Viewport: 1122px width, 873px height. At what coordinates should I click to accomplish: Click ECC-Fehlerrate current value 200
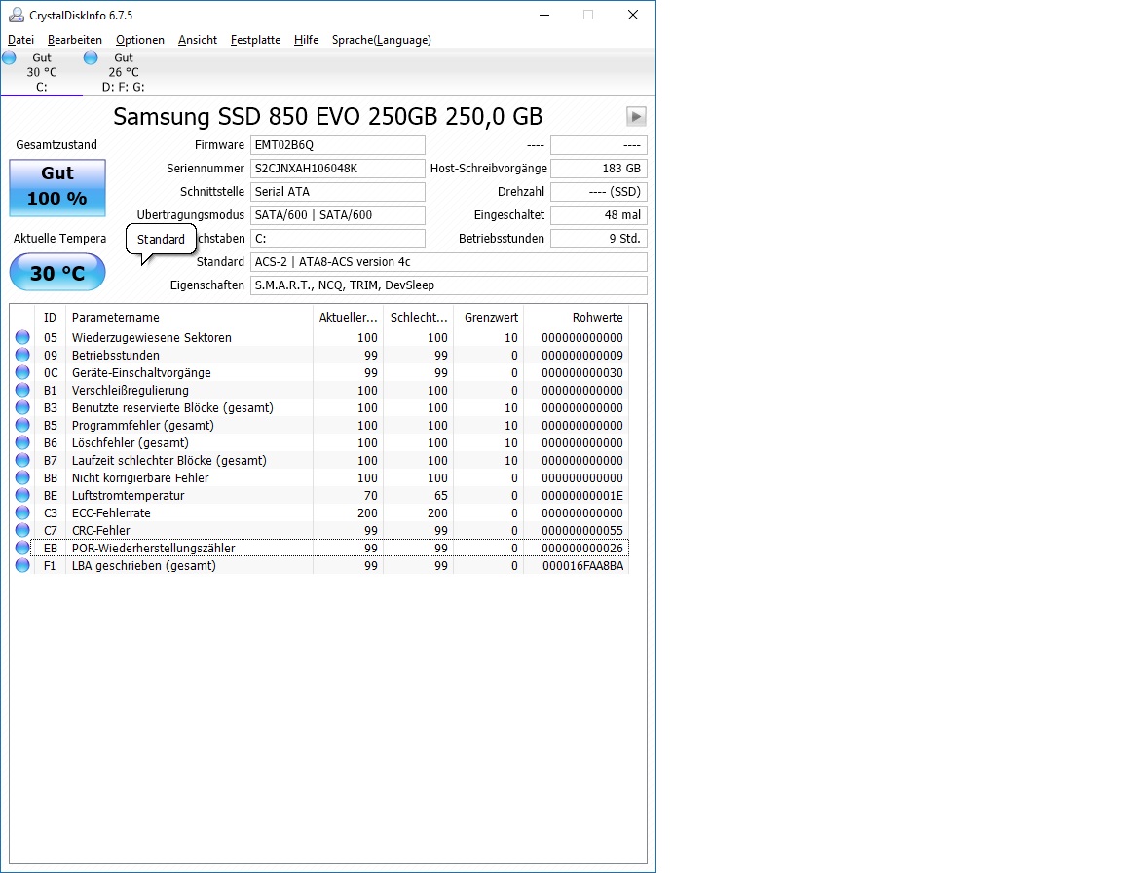click(367, 513)
